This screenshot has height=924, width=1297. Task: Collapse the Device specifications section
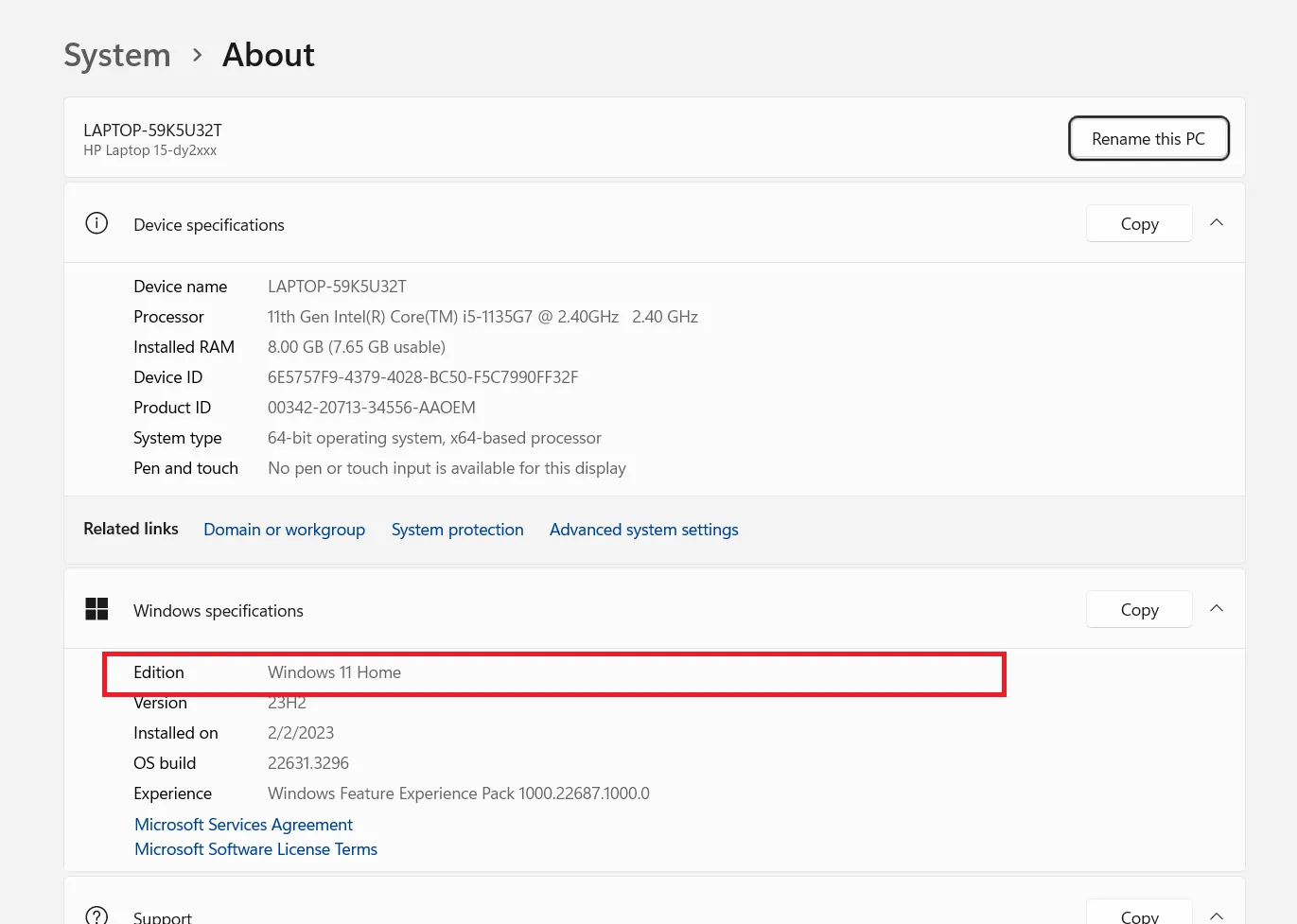[x=1217, y=223]
